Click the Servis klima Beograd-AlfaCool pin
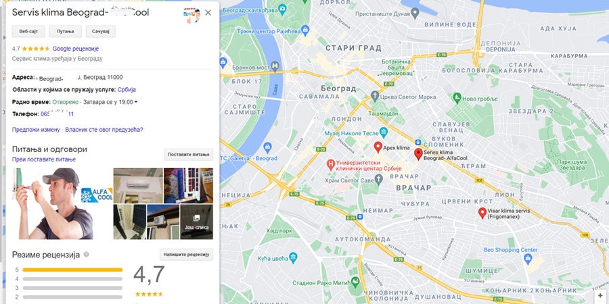Screen dimensions: 609x304 [x=418, y=154]
